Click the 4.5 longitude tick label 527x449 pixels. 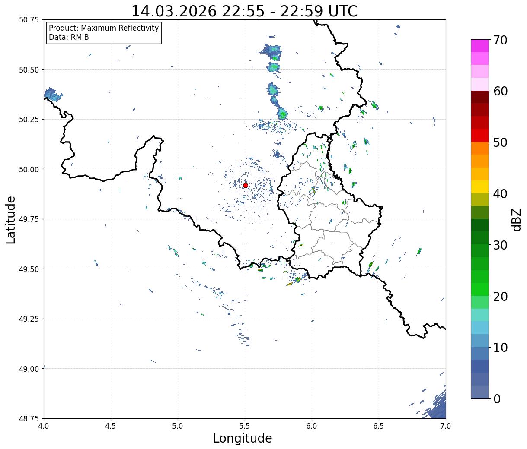(111, 426)
